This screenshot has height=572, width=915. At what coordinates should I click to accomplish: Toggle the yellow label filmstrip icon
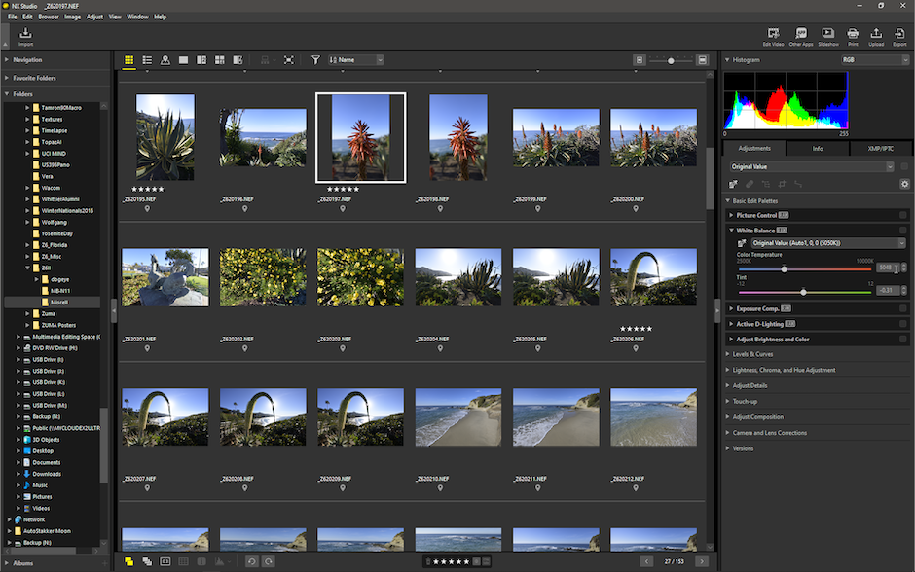coord(128,561)
